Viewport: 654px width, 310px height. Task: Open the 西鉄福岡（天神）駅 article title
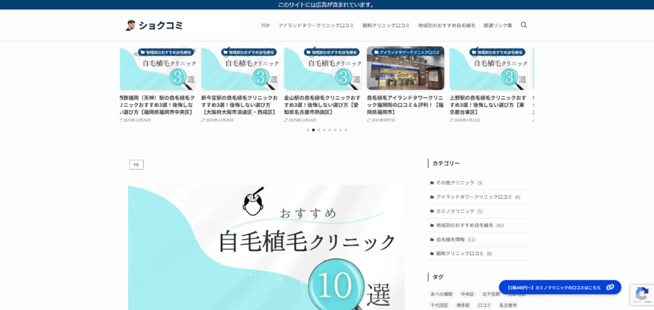pos(158,105)
